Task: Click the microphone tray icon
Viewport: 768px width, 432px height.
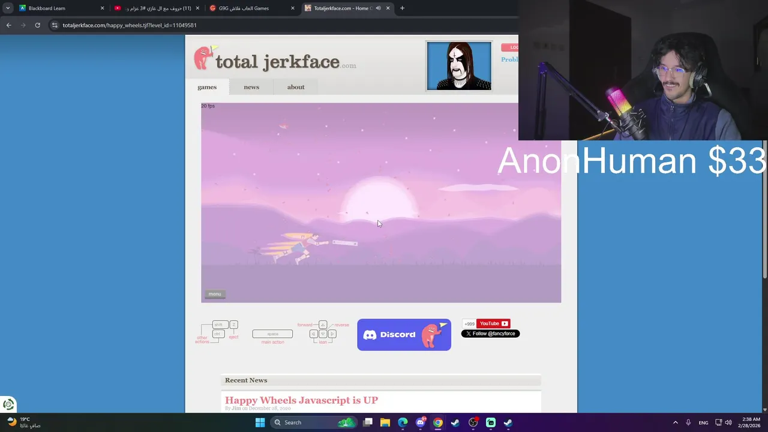Action: click(688, 422)
